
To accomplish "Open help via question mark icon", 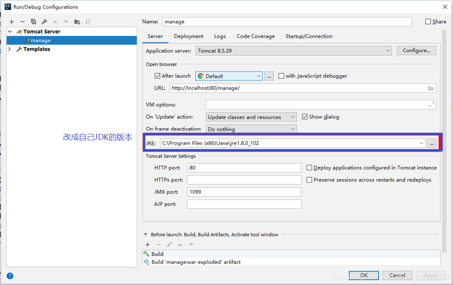I will pyautogui.click(x=10, y=276).
